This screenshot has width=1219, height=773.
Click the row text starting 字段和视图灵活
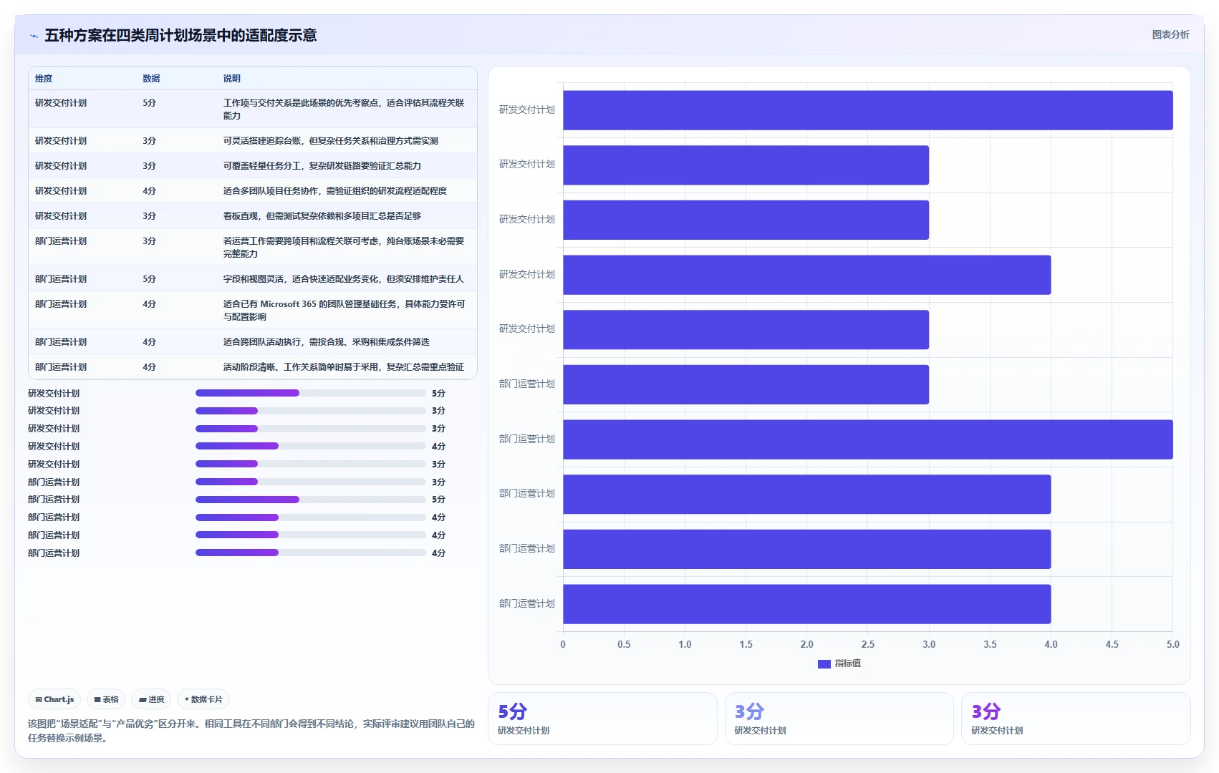(343, 279)
